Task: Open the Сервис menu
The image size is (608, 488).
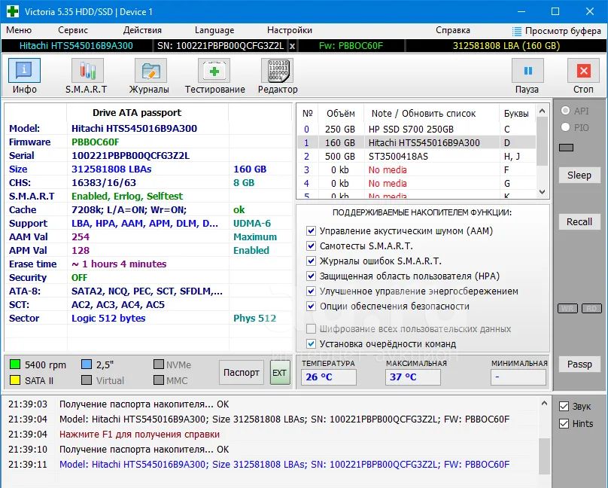Action: (x=73, y=30)
